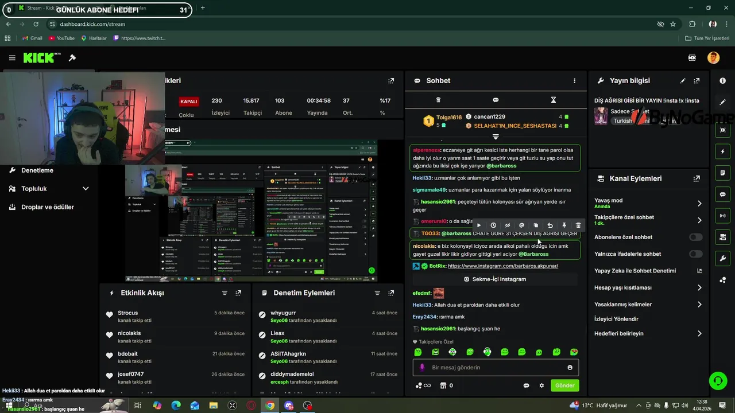Image resolution: width=735 pixels, height=413 pixels.
Task: Open Haritalar bookmark in bookmarks bar
Action: click(94, 38)
